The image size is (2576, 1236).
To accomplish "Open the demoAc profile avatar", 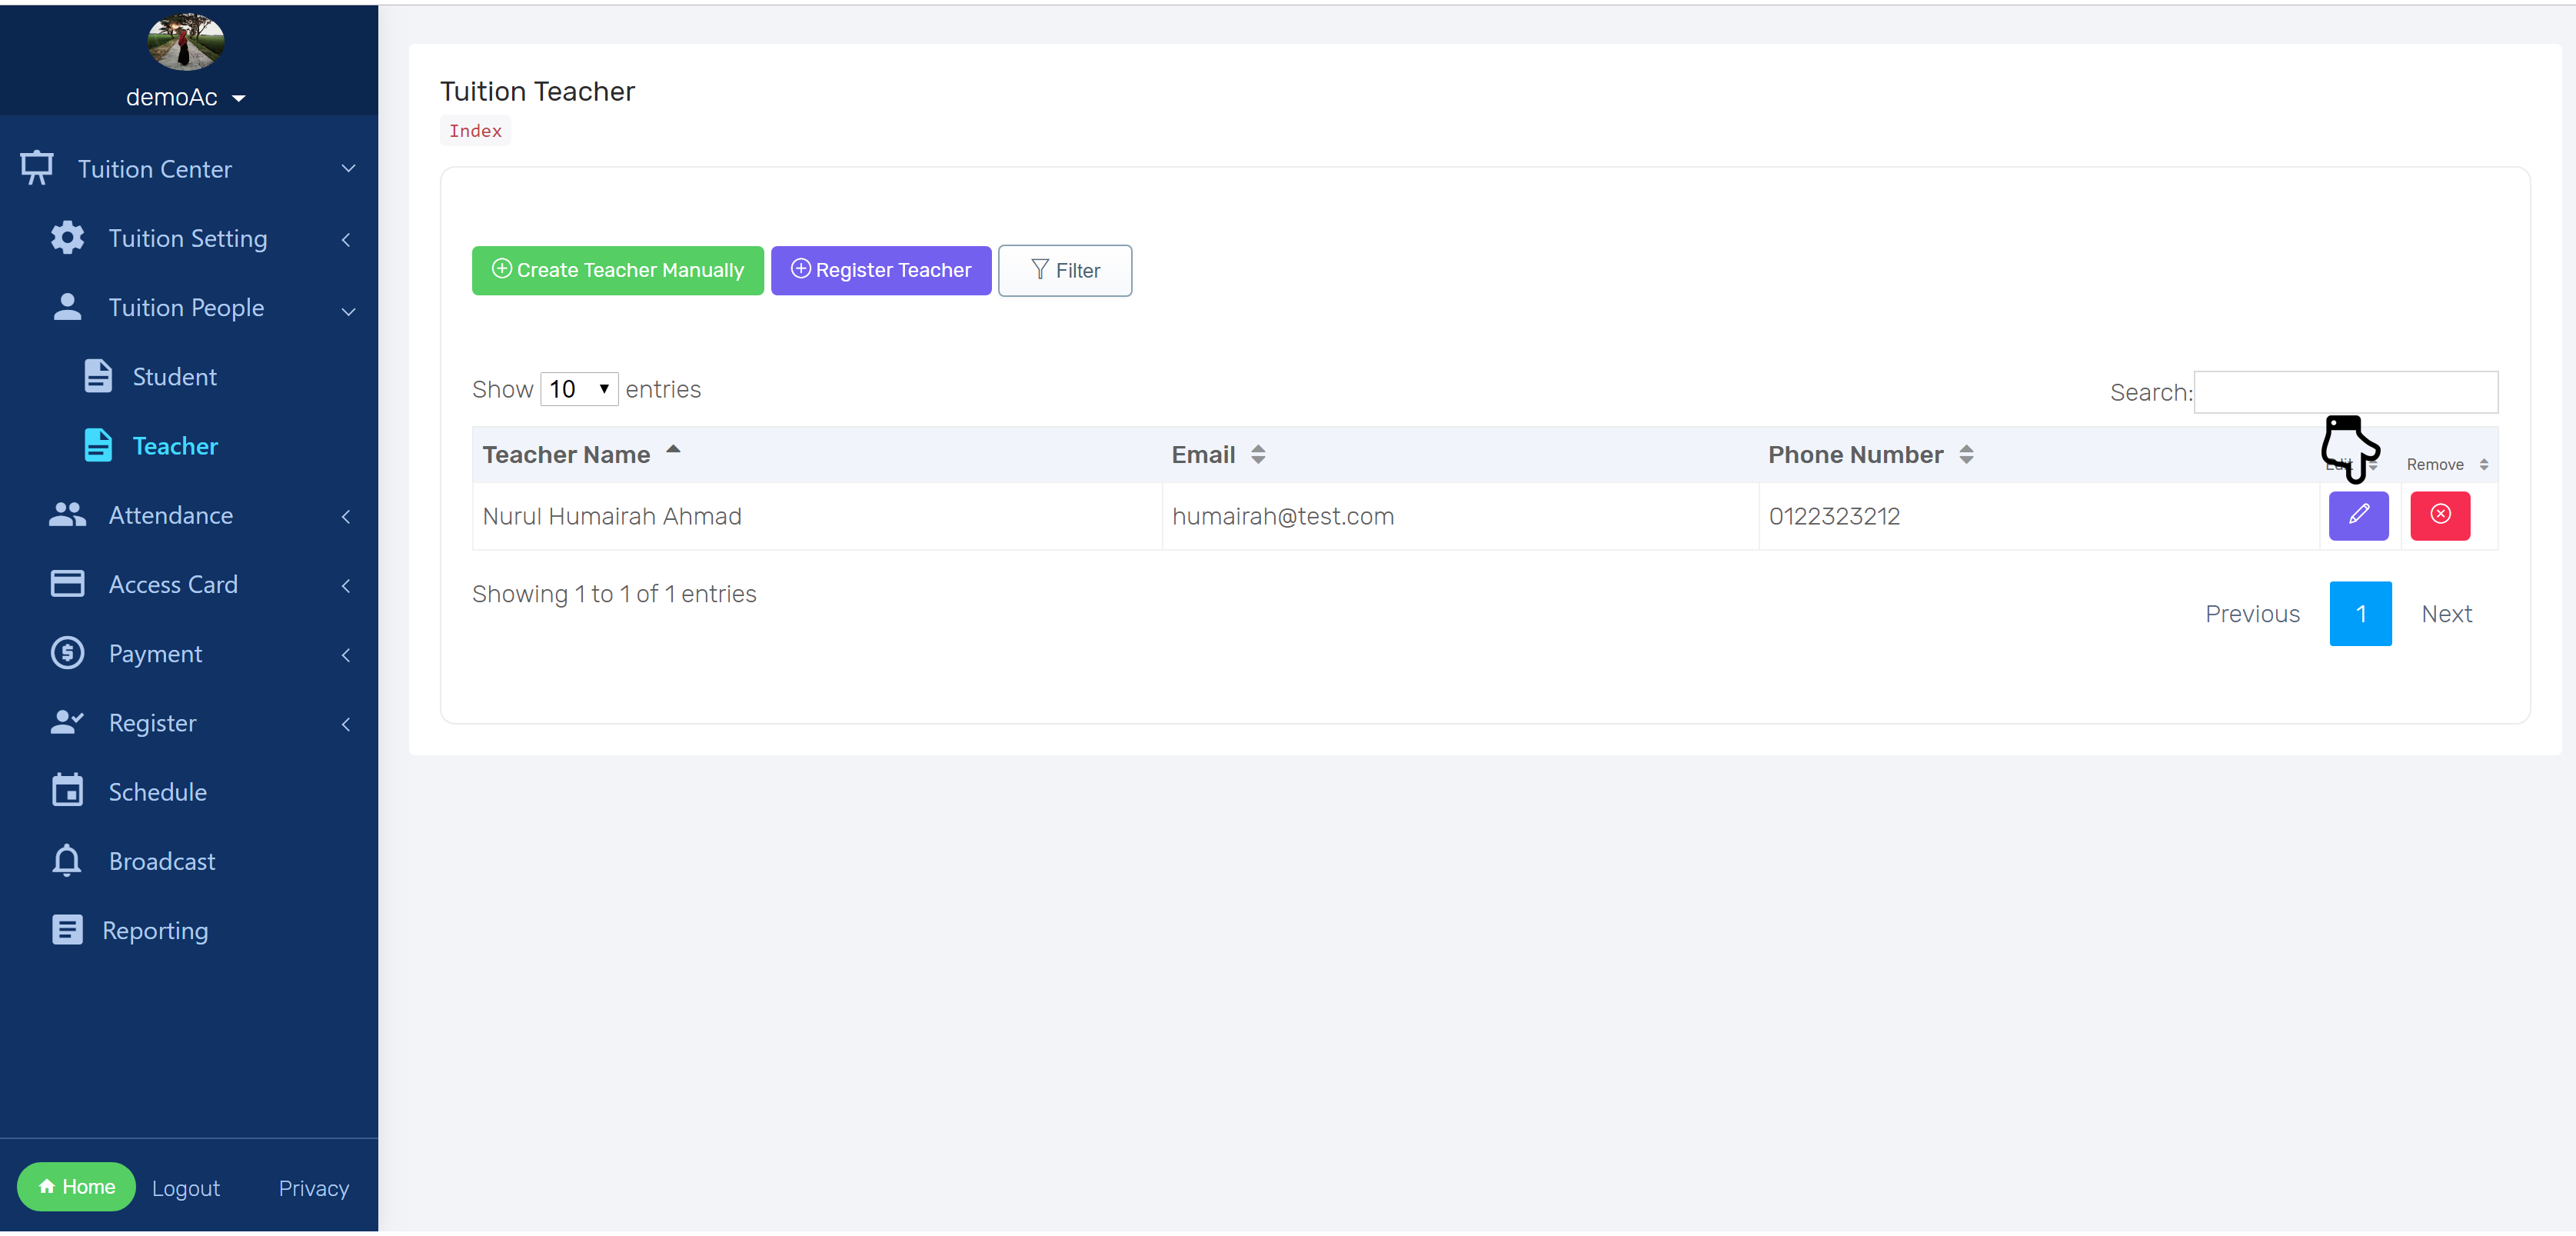I will [x=186, y=42].
